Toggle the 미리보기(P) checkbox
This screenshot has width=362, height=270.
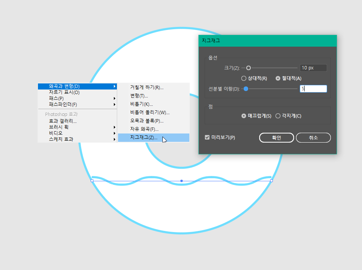pos(207,138)
